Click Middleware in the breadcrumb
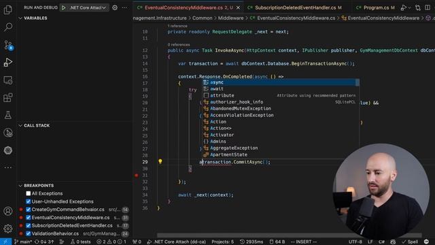This screenshot has height=245, width=435. 230,18
